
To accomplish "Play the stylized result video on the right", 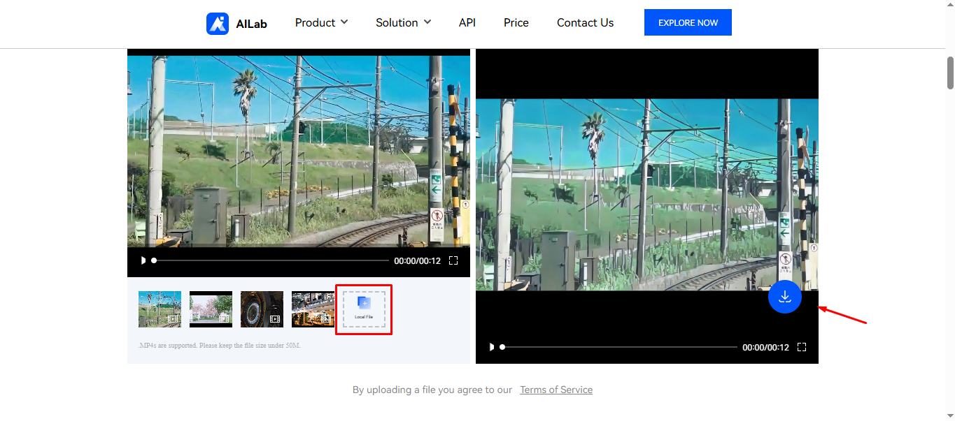I will (491, 346).
